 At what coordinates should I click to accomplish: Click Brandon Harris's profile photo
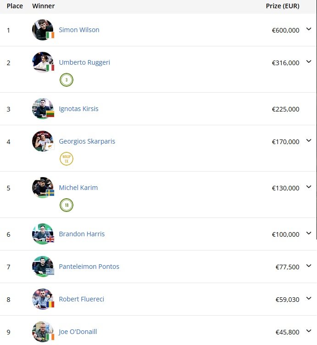[43, 234]
